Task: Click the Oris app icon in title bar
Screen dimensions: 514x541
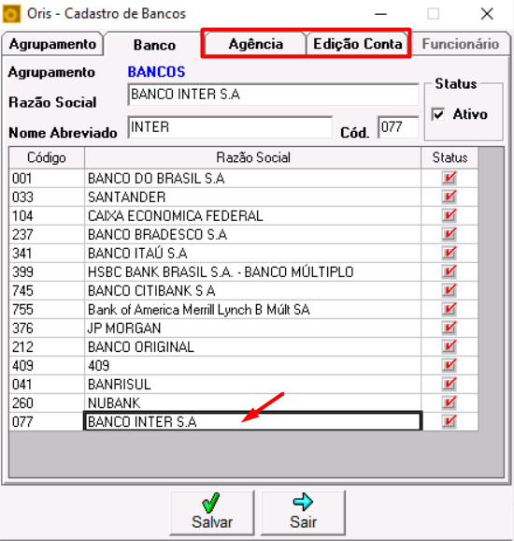Action: click(11, 14)
